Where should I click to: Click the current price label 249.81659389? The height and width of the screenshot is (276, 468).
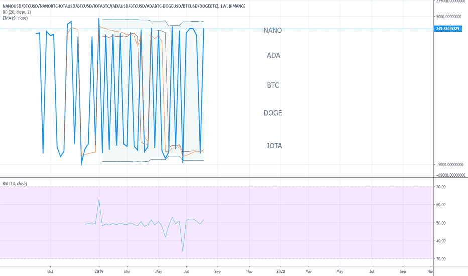(447, 29)
